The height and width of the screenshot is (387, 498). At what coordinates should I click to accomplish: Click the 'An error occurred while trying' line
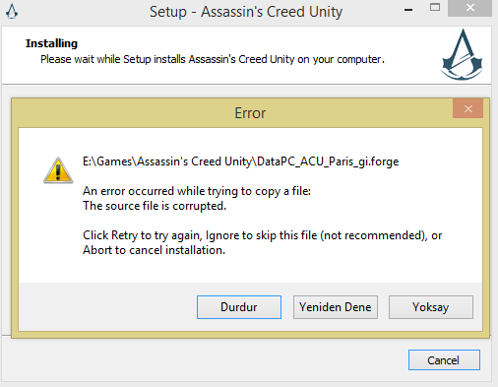[197, 191]
